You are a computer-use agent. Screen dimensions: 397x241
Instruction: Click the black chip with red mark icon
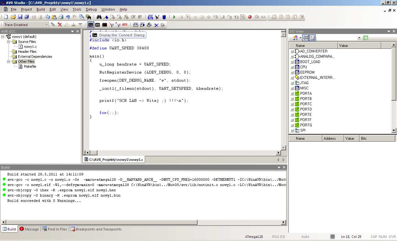tap(105, 25)
